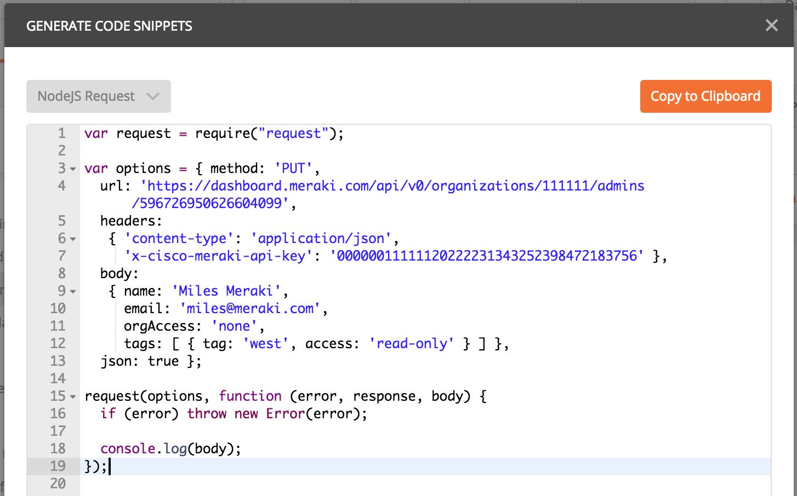Click the 'read-only' access value

pos(412,343)
